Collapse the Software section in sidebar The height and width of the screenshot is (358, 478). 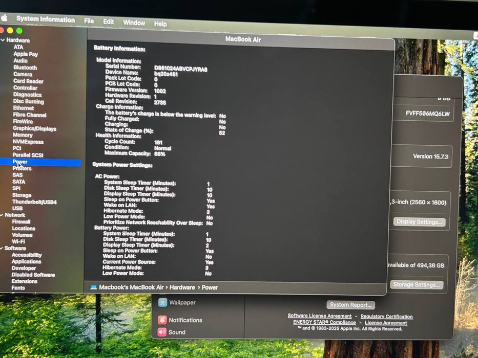2,248
